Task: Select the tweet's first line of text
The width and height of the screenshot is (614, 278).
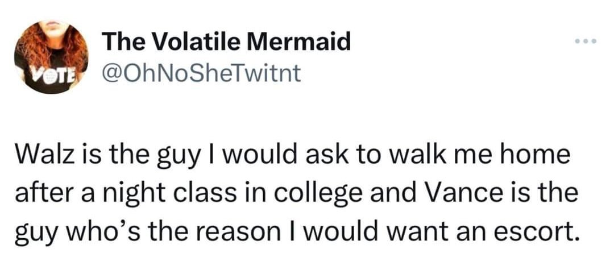Action: point(292,156)
